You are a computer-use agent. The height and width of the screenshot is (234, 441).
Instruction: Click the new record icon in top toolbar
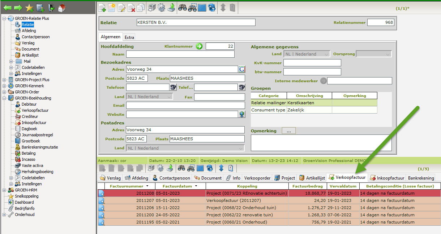point(102,7)
